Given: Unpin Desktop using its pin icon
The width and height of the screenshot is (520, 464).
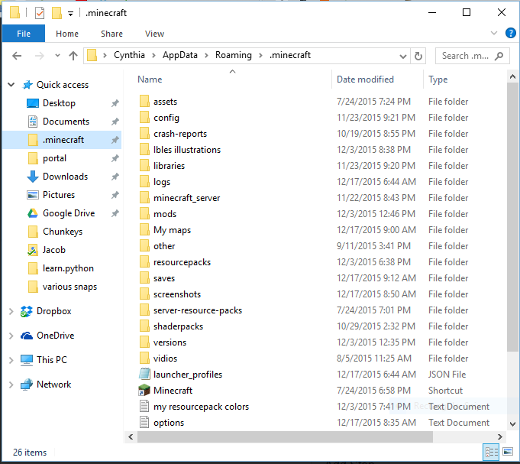Looking at the screenshot, I should (115, 103).
